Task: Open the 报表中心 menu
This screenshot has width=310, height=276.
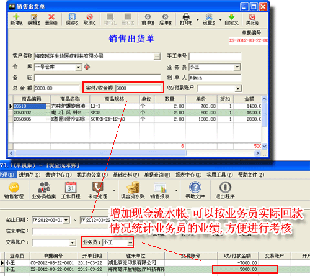Action: pyautogui.click(x=188, y=175)
